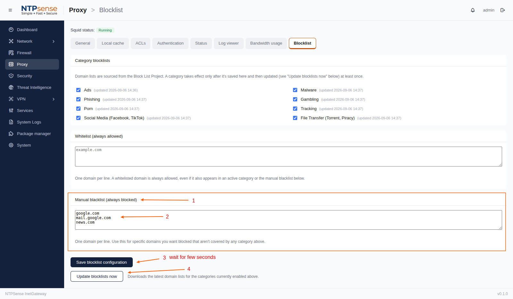Screen dimensions: 513x299
Task: Open the Authentication tab
Action: 170,43
